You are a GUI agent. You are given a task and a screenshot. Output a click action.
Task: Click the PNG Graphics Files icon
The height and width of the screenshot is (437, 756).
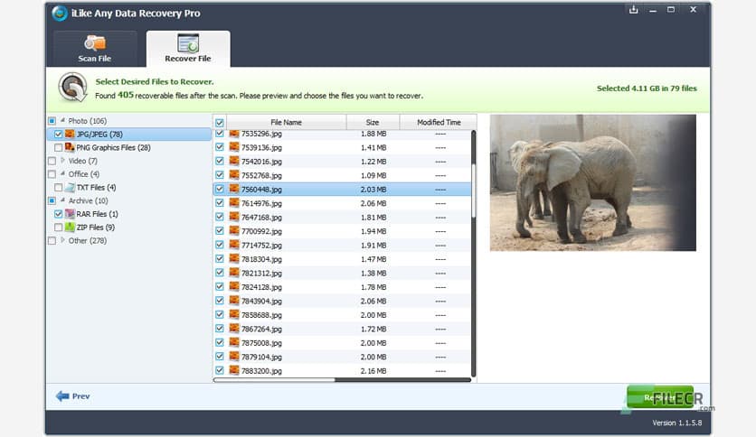70,147
